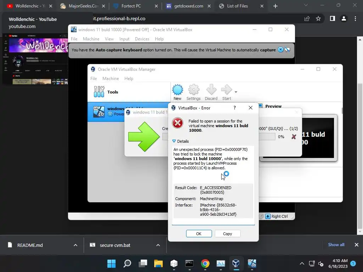
Task: Open the Command Prompt taskbar icon
Action: [189, 263]
